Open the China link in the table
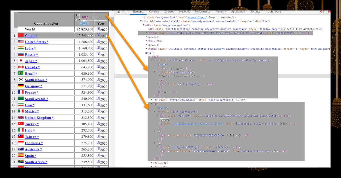The height and width of the screenshot is (178, 341). click(x=31, y=35)
